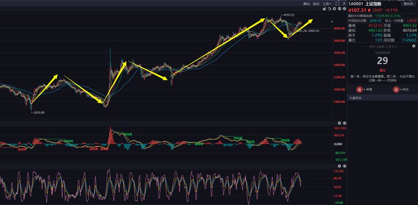Image resolution: width=418 pixels, height=205 pixels.
Task: Undo with the curved arrow icon
Action: [x=330, y=9]
